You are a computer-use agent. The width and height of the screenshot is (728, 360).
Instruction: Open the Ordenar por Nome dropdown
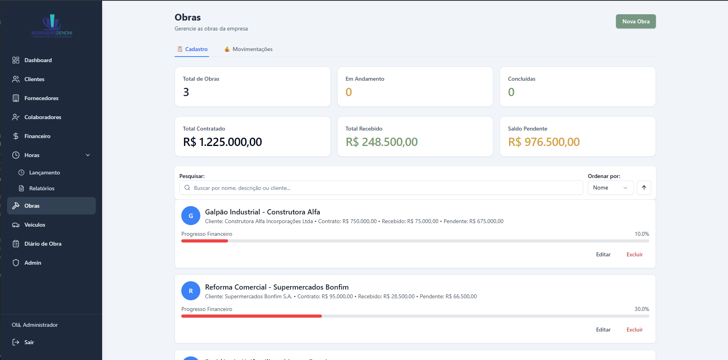(x=610, y=188)
